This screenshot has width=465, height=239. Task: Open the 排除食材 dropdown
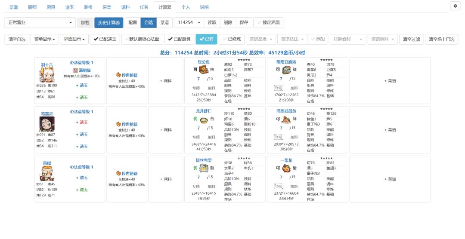[x=348, y=39]
